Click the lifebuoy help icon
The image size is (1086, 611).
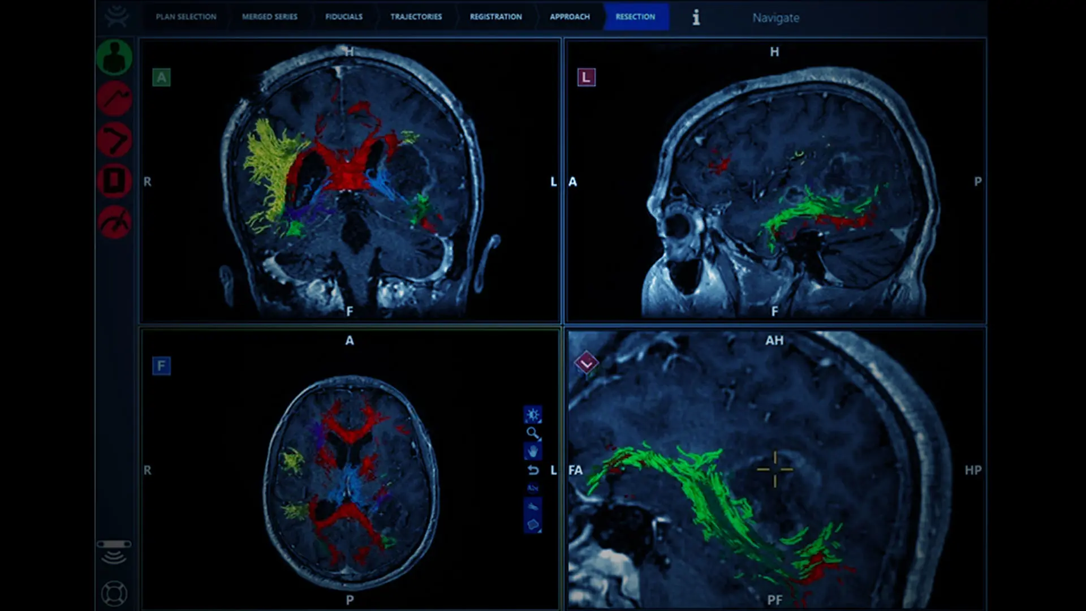click(114, 593)
